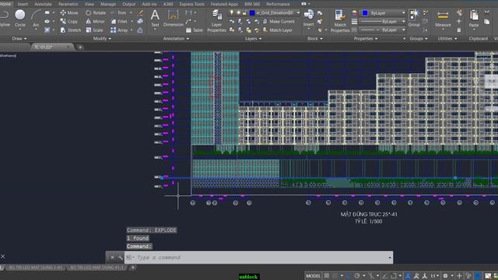Expand the Properties panel

click(366, 39)
